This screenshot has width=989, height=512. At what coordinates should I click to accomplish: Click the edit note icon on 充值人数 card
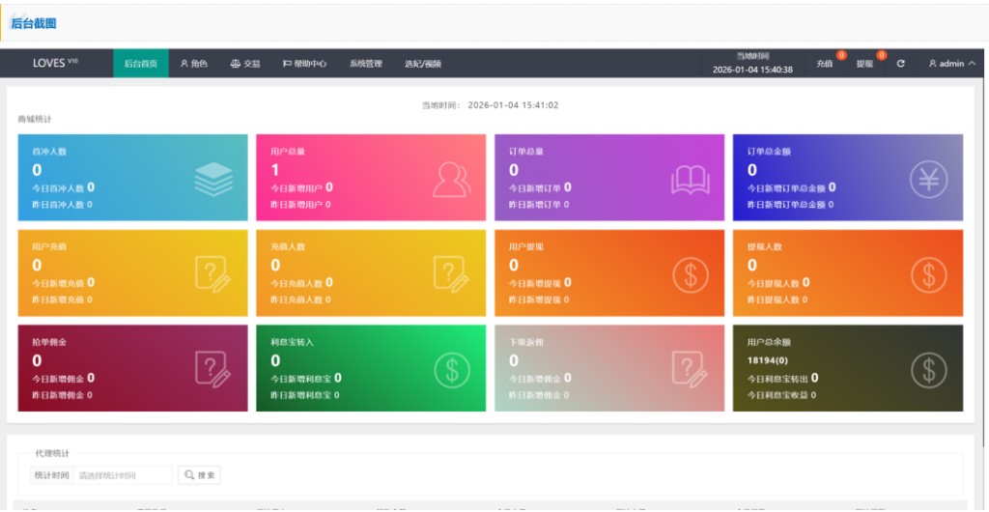pyautogui.click(x=452, y=274)
